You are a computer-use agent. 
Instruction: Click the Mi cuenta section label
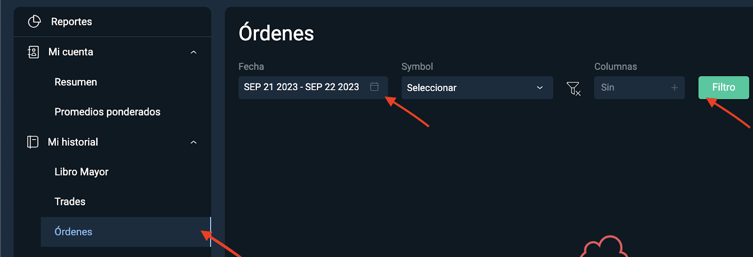coord(71,52)
